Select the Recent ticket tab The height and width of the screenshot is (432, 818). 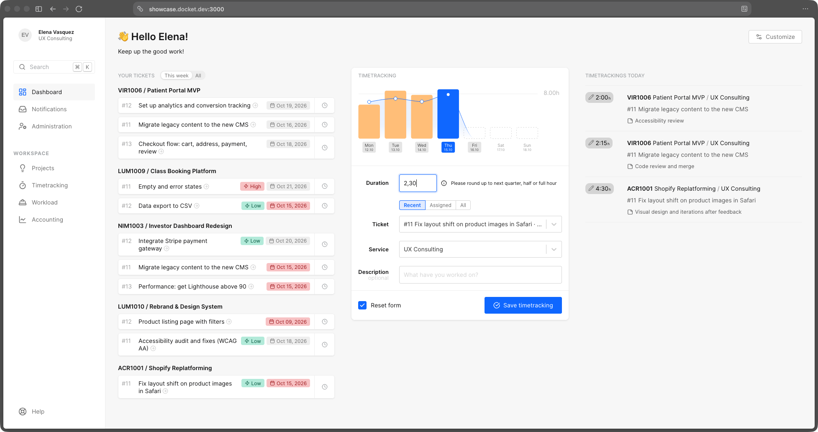[x=412, y=205]
